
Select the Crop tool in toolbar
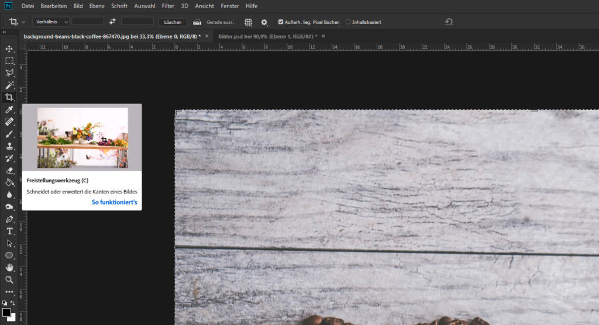(x=9, y=98)
